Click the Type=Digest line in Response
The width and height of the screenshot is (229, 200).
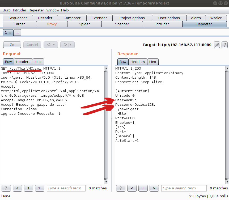click(x=127, y=109)
